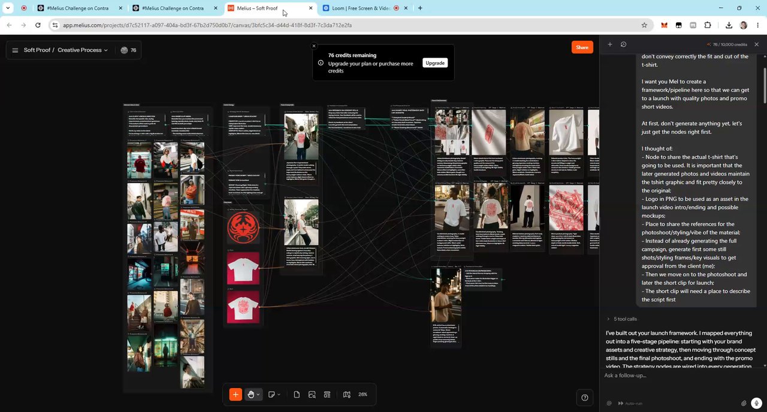The height and width of the screenshot is (412, 767).
Task: Toggle Auto-run in chat input
Action: [630, 403]
